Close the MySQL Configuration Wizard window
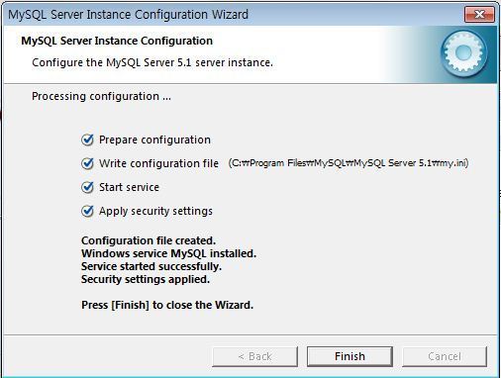The image size is (501, 378). 479,14
